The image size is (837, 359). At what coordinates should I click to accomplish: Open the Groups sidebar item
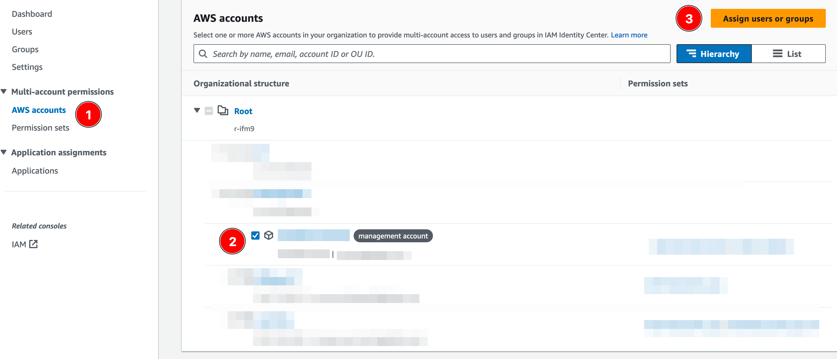click(25, 49)
